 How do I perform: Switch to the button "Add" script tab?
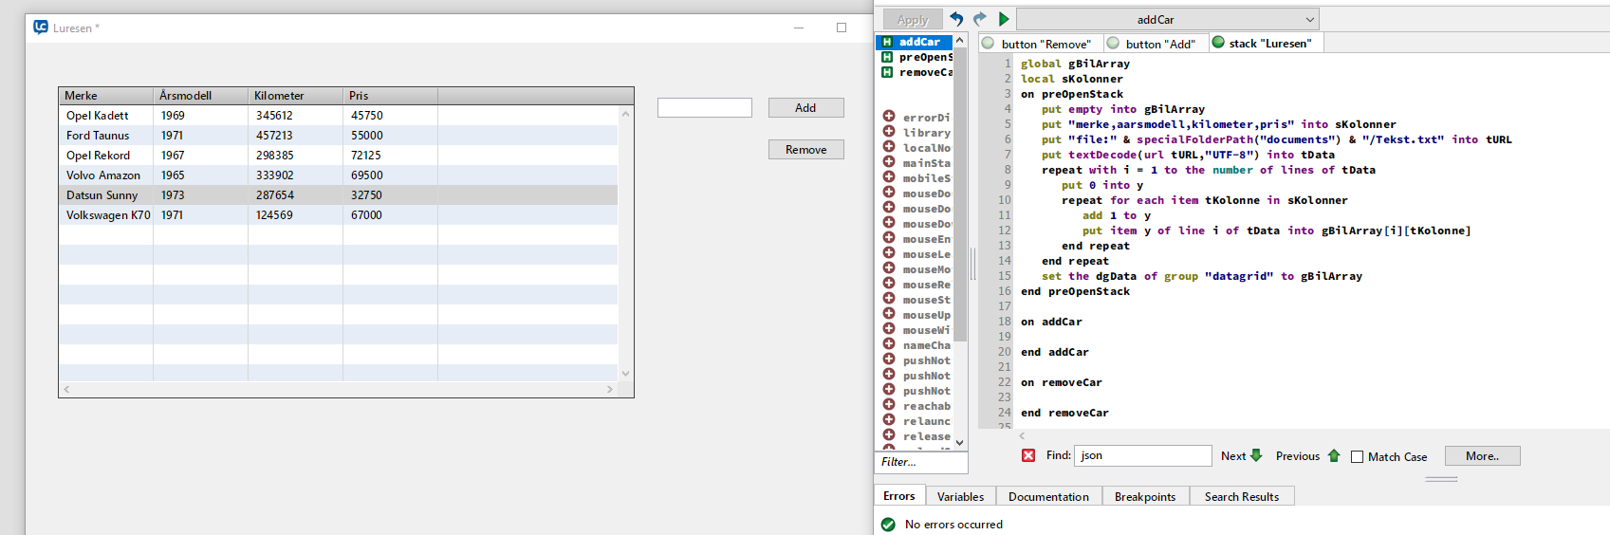pyautogui.click(x=1157, y=44)
